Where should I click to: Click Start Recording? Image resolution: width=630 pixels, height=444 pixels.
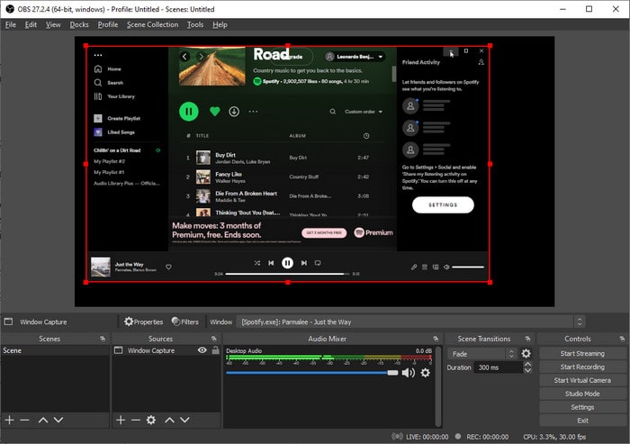tap(582, 367)
